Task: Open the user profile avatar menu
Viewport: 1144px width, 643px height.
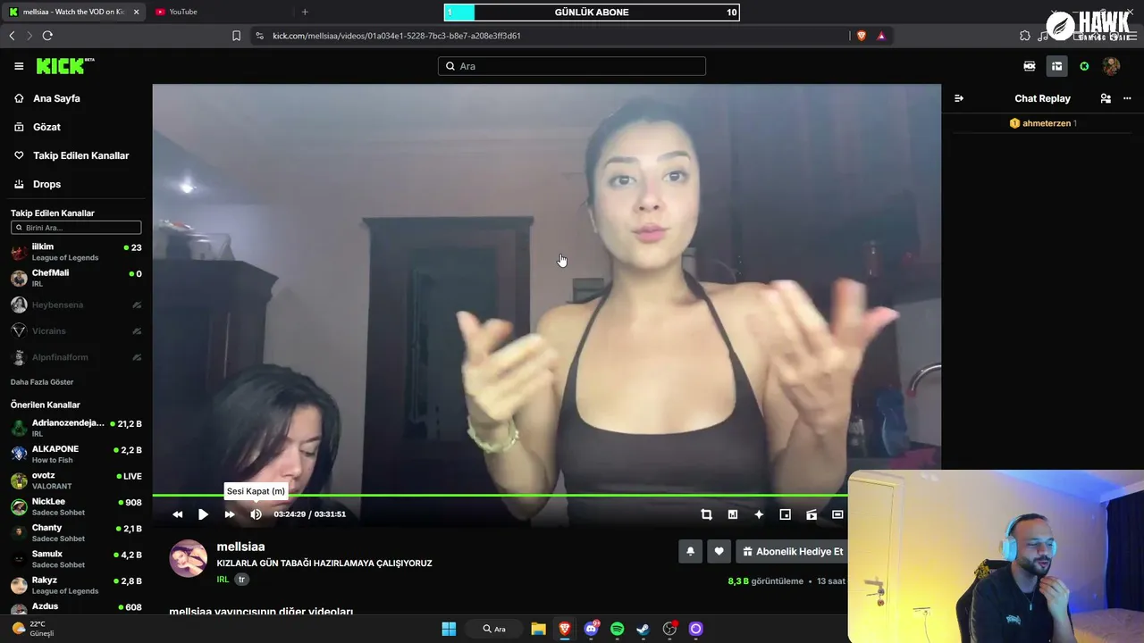Action: 1111,66
